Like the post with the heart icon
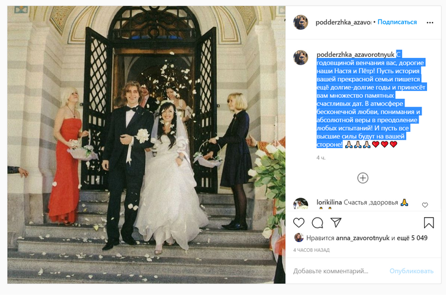This screenshot has width=446, height=297. pos(299,223)
